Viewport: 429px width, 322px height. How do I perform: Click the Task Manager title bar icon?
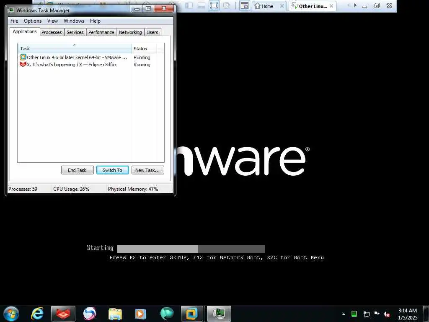coord(11,10)
